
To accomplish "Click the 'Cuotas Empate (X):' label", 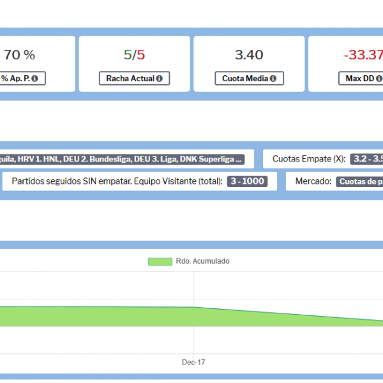I will [309, 159].
